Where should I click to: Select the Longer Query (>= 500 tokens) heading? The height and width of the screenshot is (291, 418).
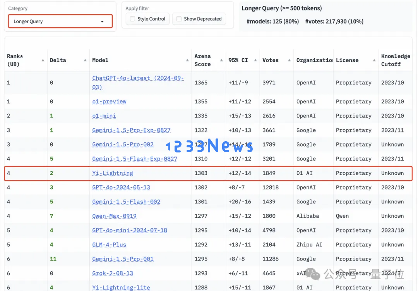[281, 8]
